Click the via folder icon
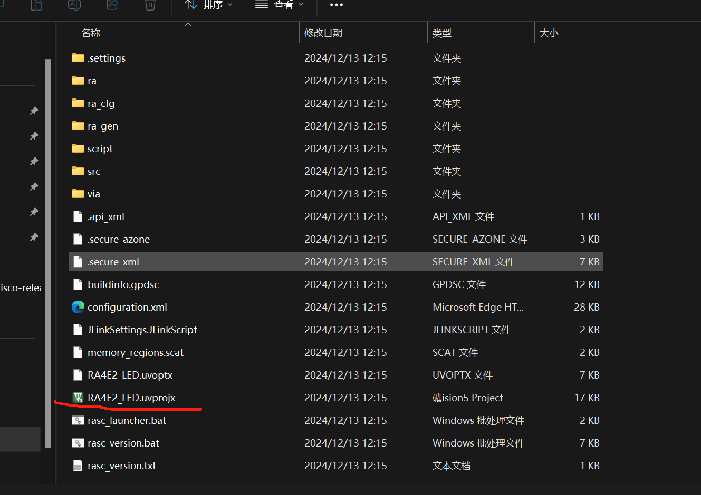 (x=78, y=193)
